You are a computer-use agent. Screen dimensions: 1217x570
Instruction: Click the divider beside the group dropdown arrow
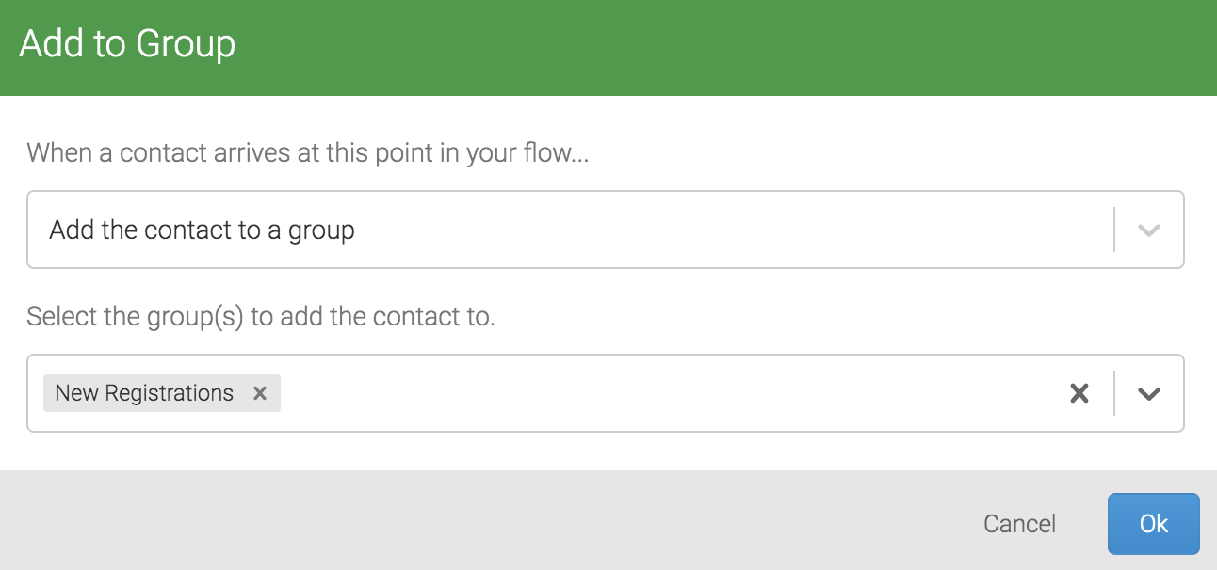pos(1114,393)
